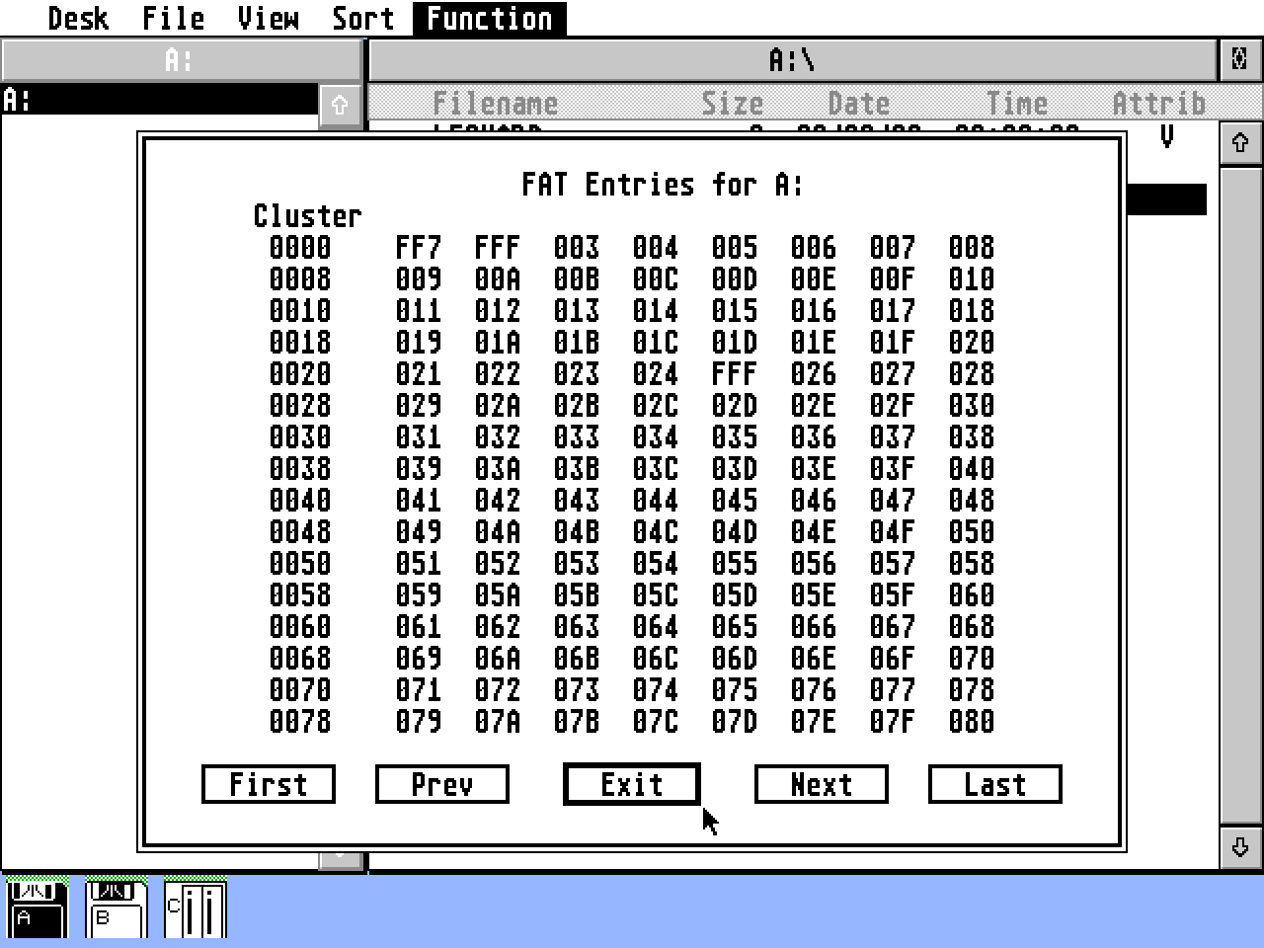Click the 'FAT Entries for A:' heading
The height and width of the screenshot is (948, 1264).
click(x=663, y=184)
